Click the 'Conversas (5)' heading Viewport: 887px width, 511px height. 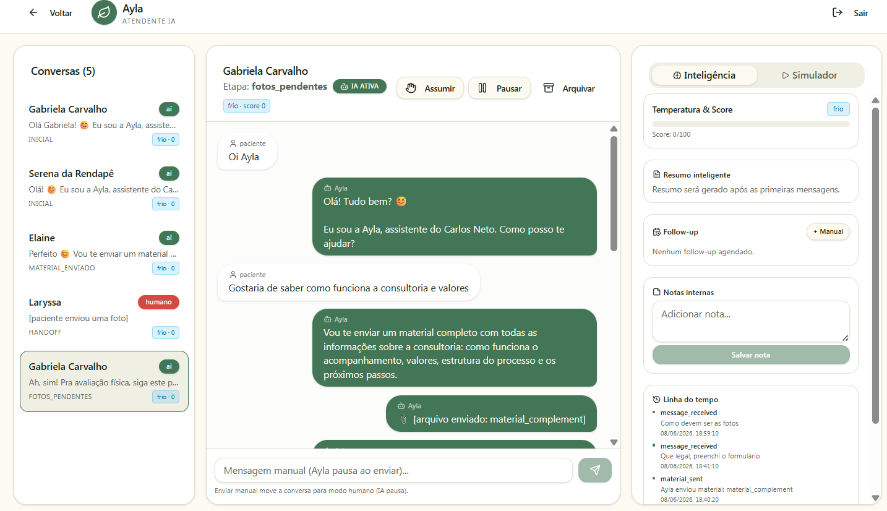coord(63,71)
